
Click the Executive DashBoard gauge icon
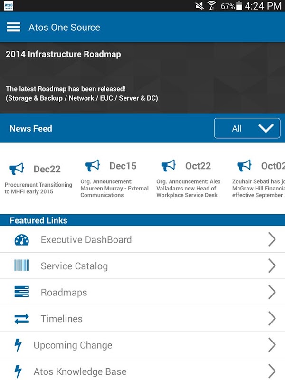pyautogui.click(x=21, y=240)
